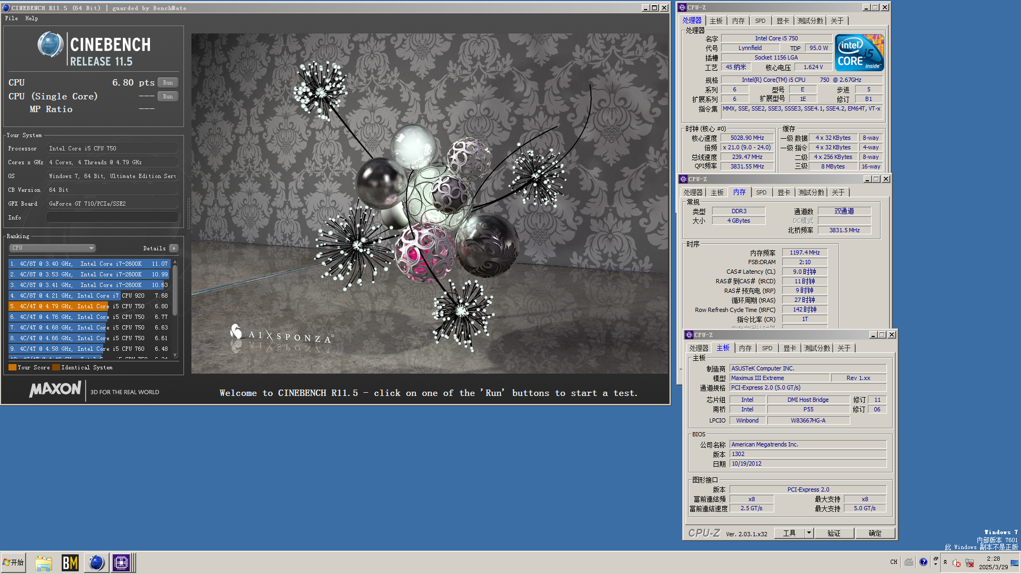The image size is (1021, 574).
Task: Click the MAXON logo
Action: click(55, 390)
